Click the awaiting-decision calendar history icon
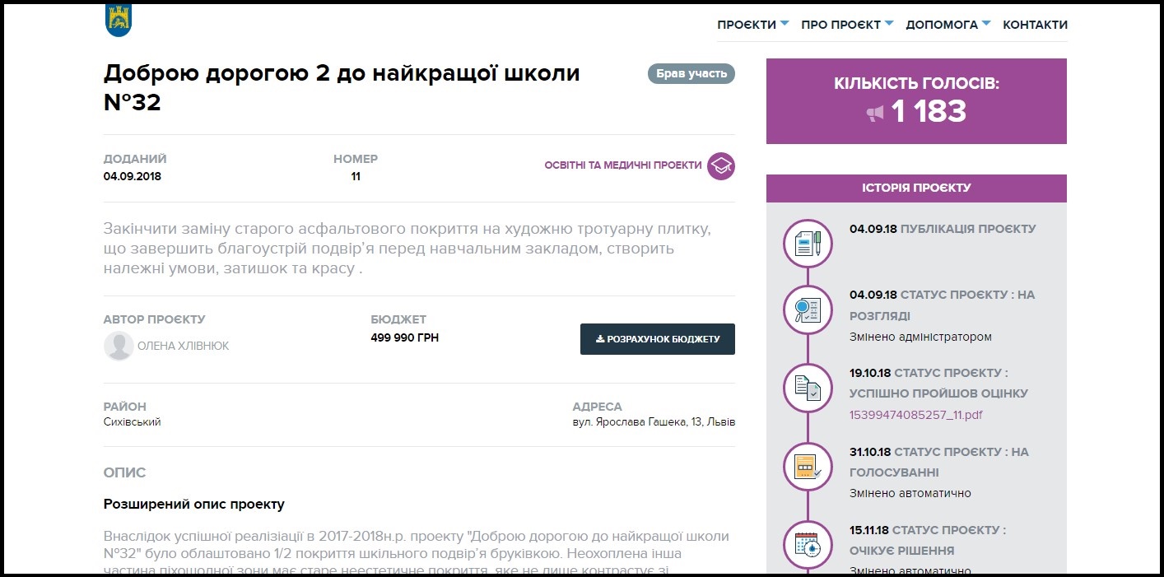 [808, 544]
